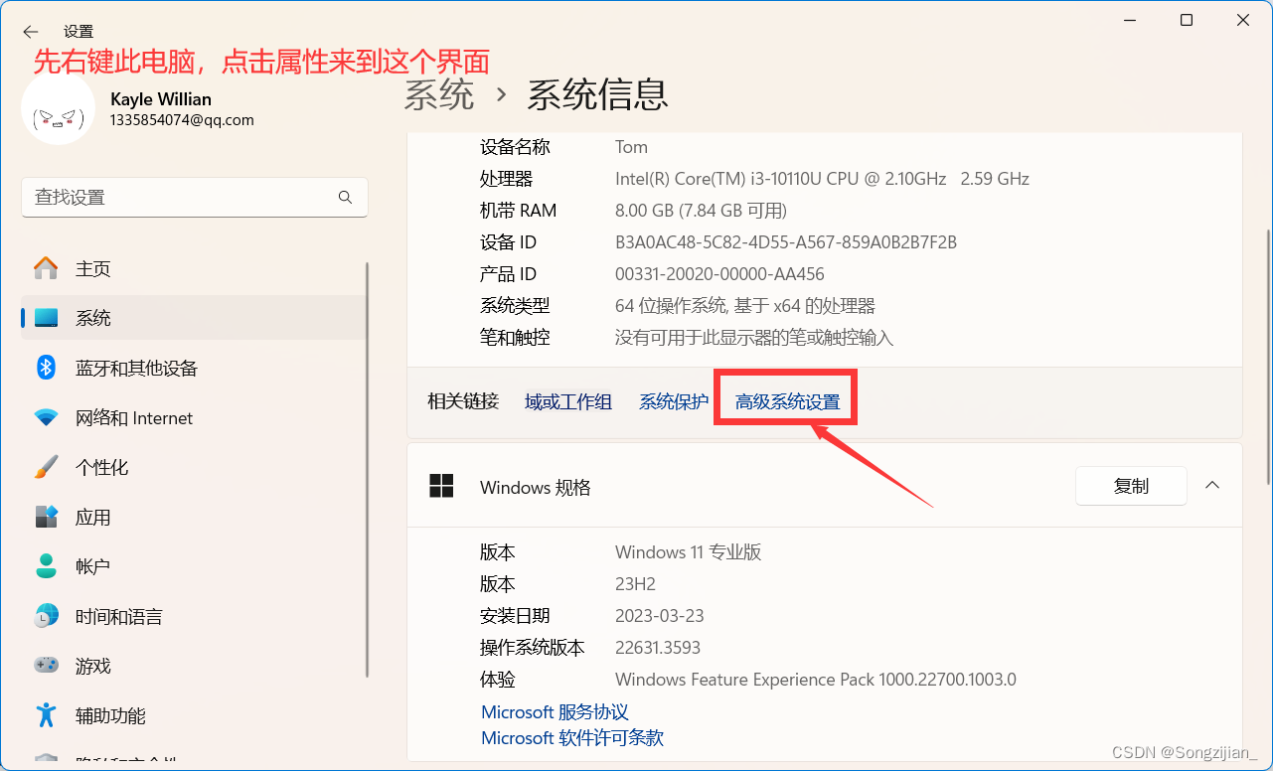Click the 系统 breadcrumb in the title
The height and width of the screenshot is (771, 1273).
click(439, 94)
